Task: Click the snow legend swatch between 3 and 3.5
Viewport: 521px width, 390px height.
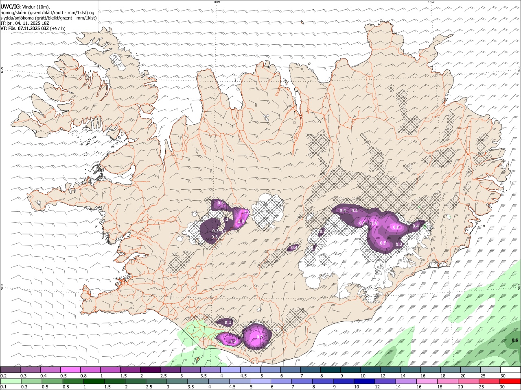Action: 190,370
